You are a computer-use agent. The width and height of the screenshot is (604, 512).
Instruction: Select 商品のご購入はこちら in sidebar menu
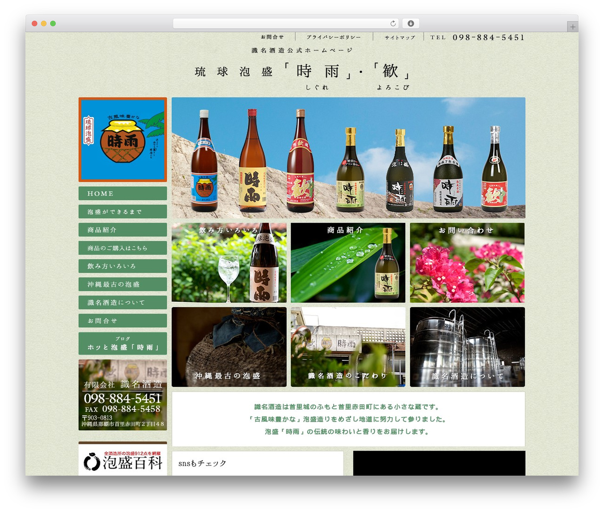[123, 248]
